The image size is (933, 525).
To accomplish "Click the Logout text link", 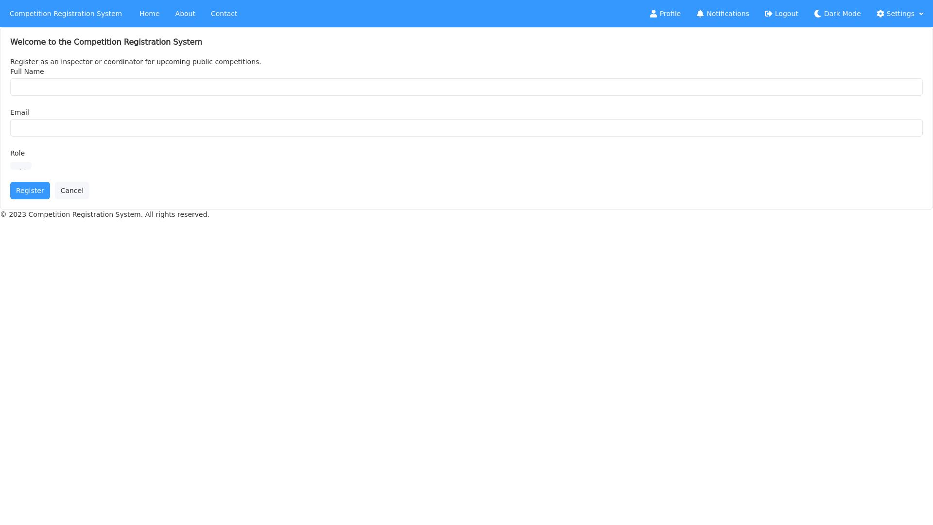I will click(x=786, y=14).
